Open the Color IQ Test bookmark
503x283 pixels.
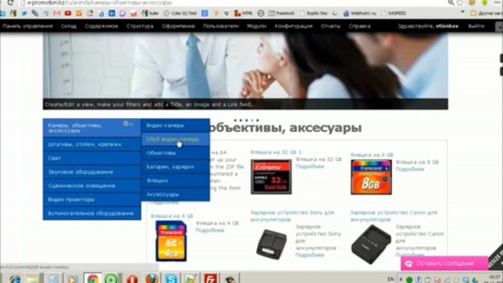coord(180,13)
